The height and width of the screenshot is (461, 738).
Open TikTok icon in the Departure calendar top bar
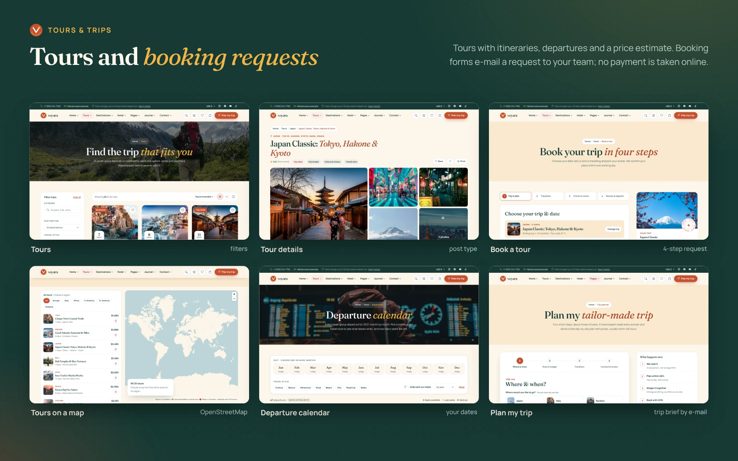(x=465, y=269)
